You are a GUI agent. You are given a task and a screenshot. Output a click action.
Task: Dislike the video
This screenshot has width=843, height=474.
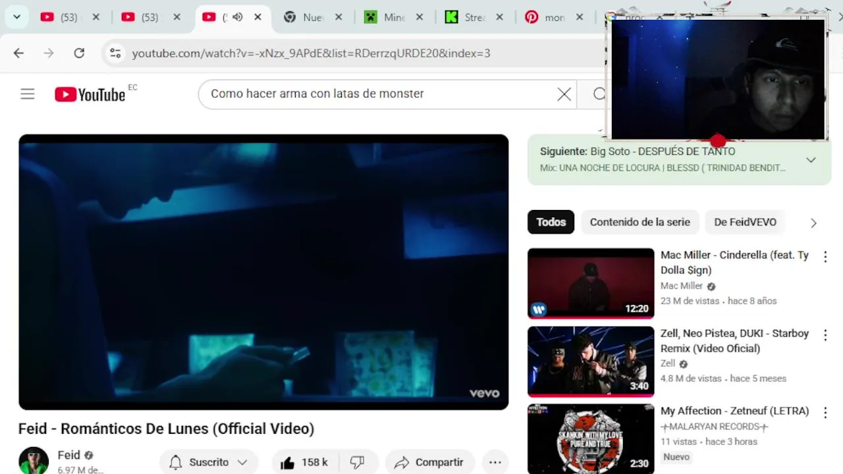point(358,462)
